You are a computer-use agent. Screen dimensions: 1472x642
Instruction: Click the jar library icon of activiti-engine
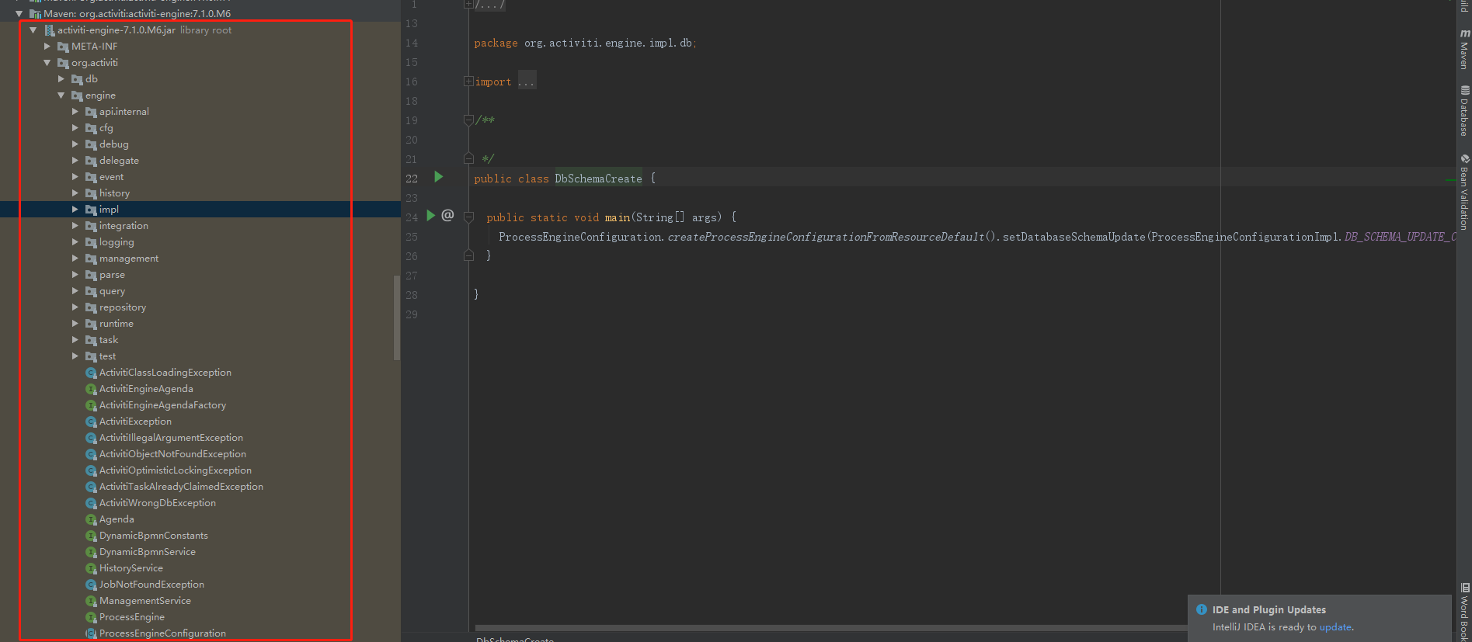(x=49, y=30)
